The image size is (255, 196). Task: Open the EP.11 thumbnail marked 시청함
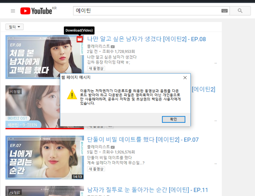pyautogui.click(x=45, y=191)
